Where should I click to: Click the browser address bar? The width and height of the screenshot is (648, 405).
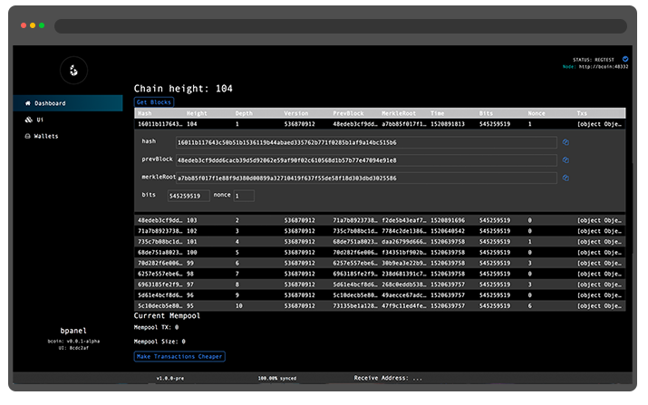click(x=341, y=26)
